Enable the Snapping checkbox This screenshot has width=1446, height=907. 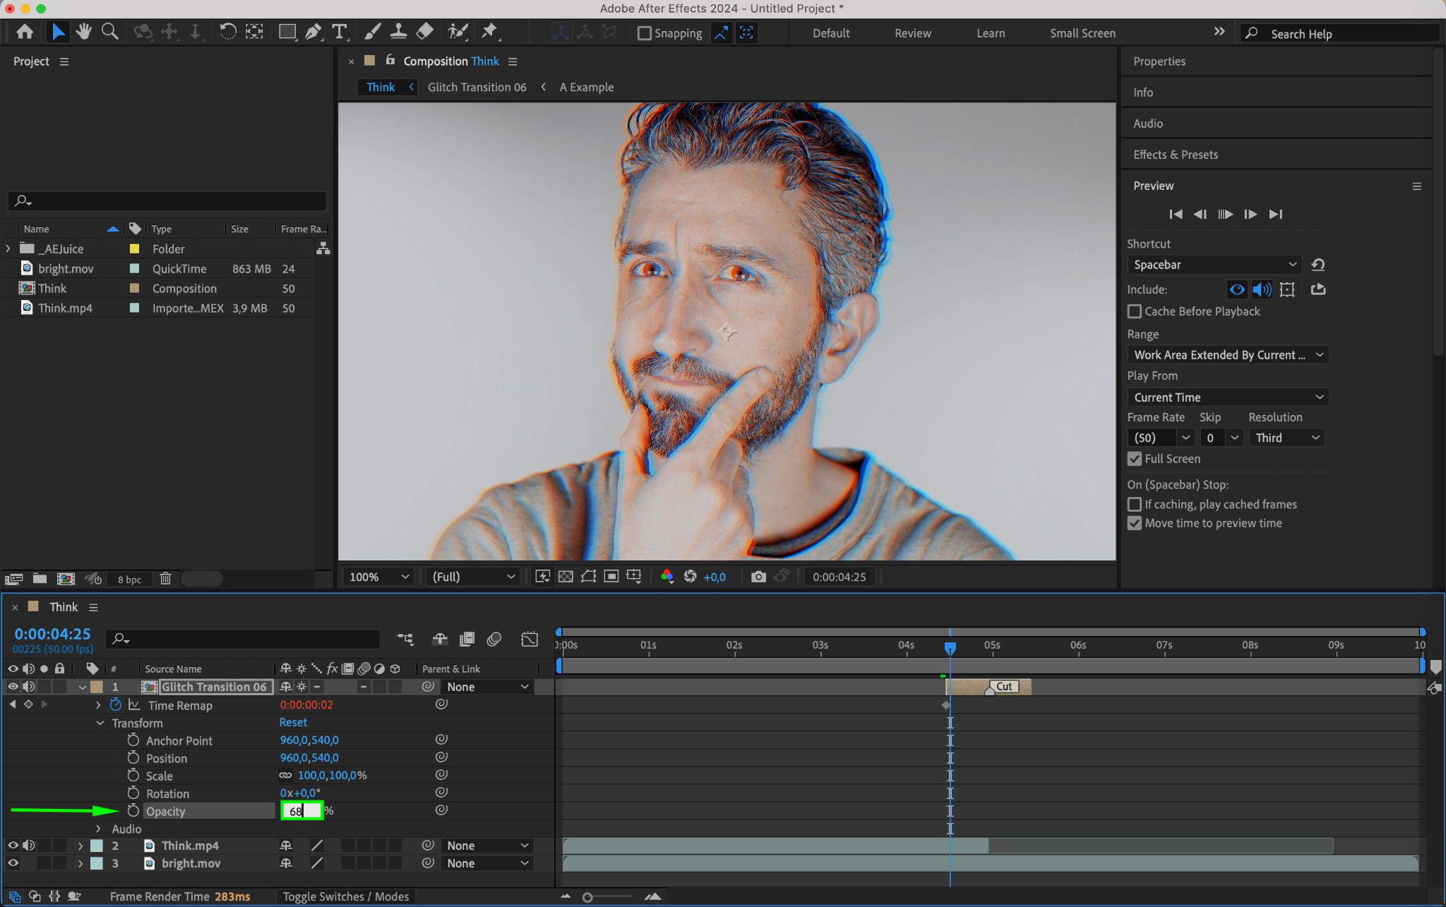click(644, 33)
